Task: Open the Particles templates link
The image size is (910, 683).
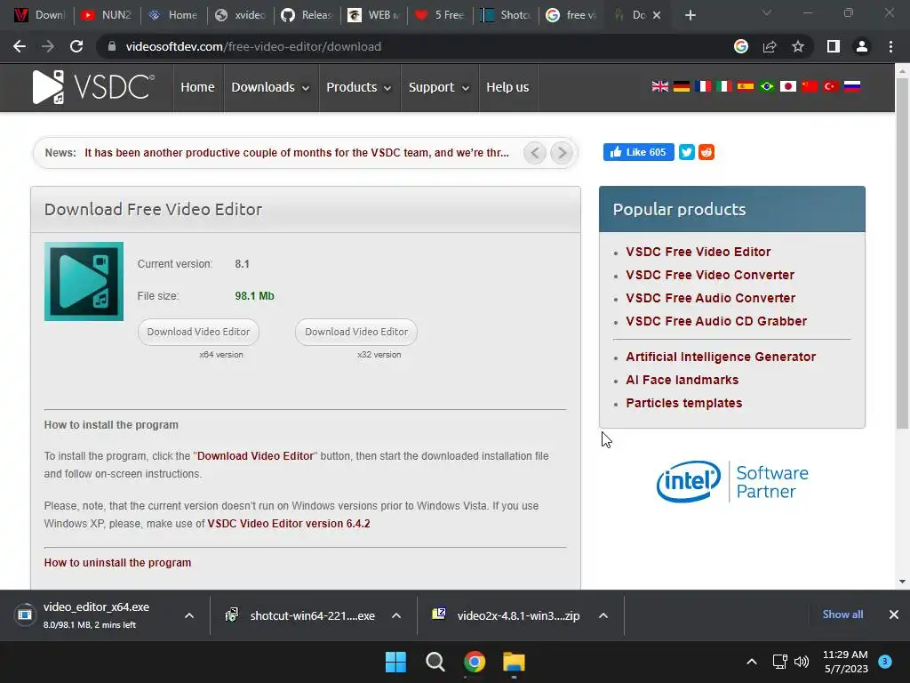Action: coord(683,403)
